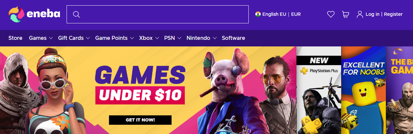Click the user profile icon
The image size is (413, 134).
(x=360, y=14)
